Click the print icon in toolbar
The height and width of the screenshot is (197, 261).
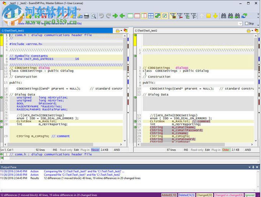coord(87,16)
